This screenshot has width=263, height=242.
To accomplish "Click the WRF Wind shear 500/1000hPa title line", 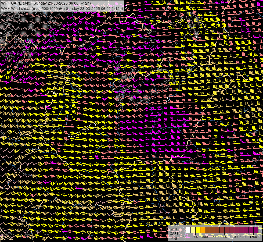I will click(62, 9).
